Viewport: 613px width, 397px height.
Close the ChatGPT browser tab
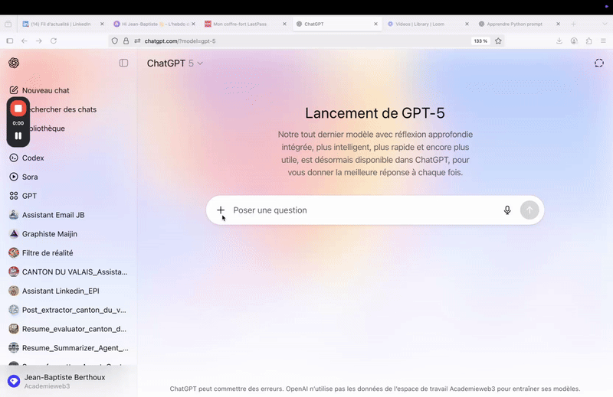tap(375, 24)
